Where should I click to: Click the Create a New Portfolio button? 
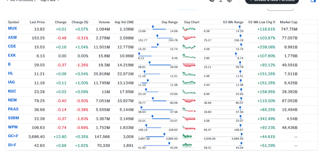tap(272, 1)
